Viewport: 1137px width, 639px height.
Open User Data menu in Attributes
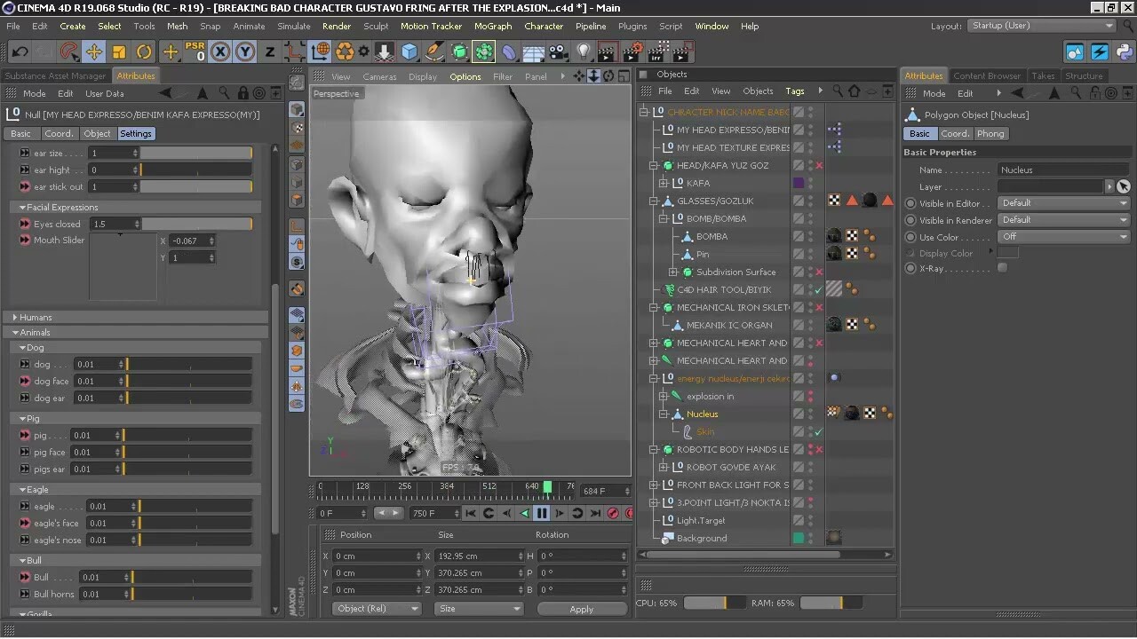[x=105, y=93]
